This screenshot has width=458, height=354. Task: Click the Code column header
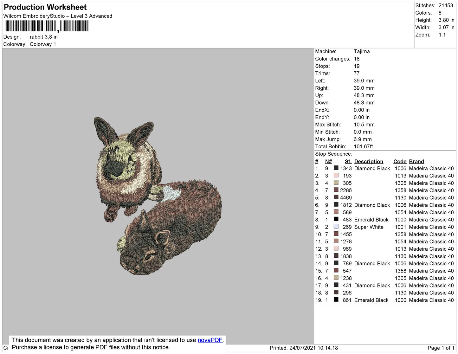[x=400, y=161]
